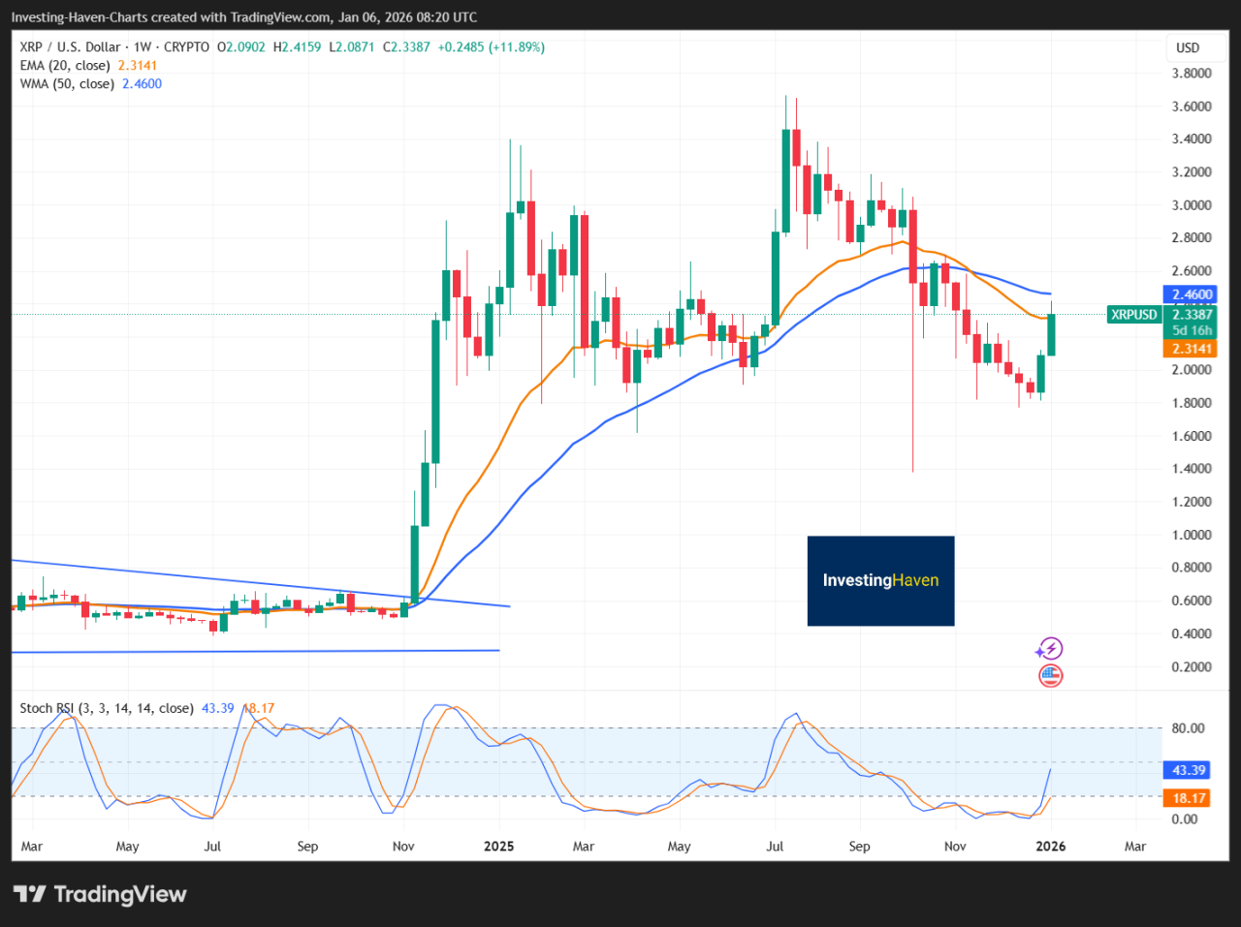Viewport: 1241px width, 927px height.
Task: Click the 2026 label on time axis
Action: click(1050, 846)
